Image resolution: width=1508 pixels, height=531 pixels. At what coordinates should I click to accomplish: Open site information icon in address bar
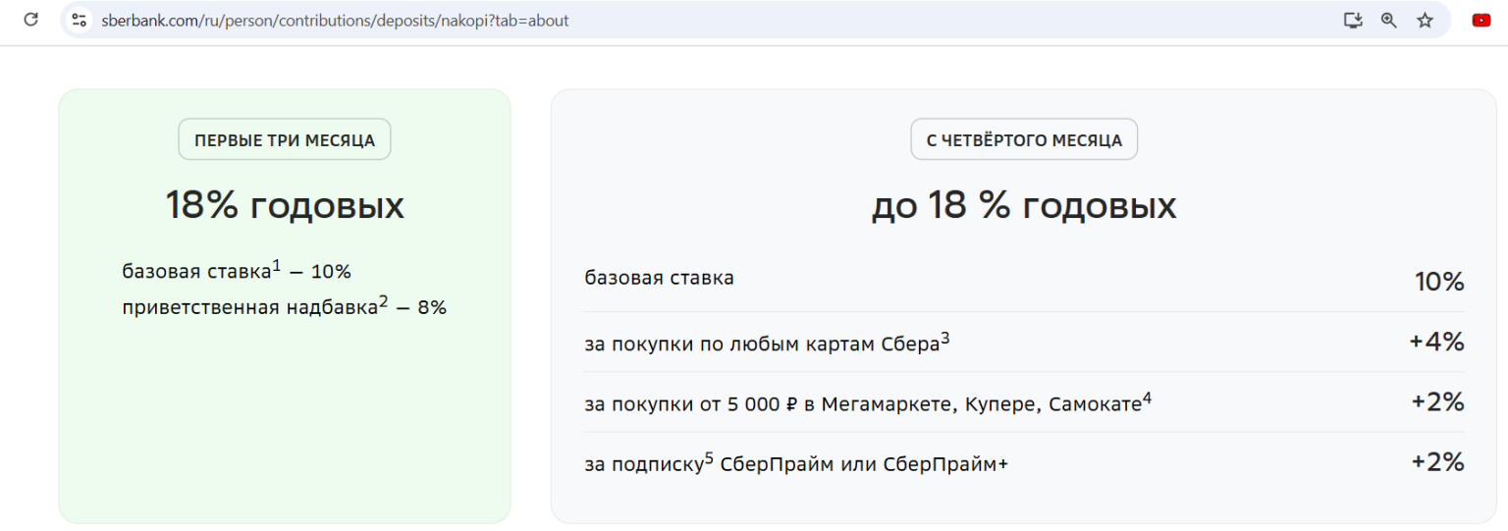click(80, 20)
